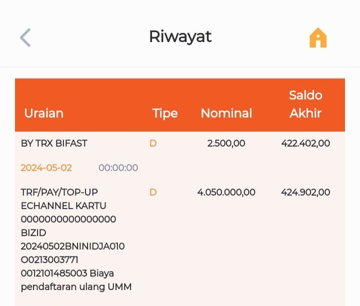360x306 pixels.
Task: Tap the 4.050.000,00 nominal amount
Action: point(226,192)
